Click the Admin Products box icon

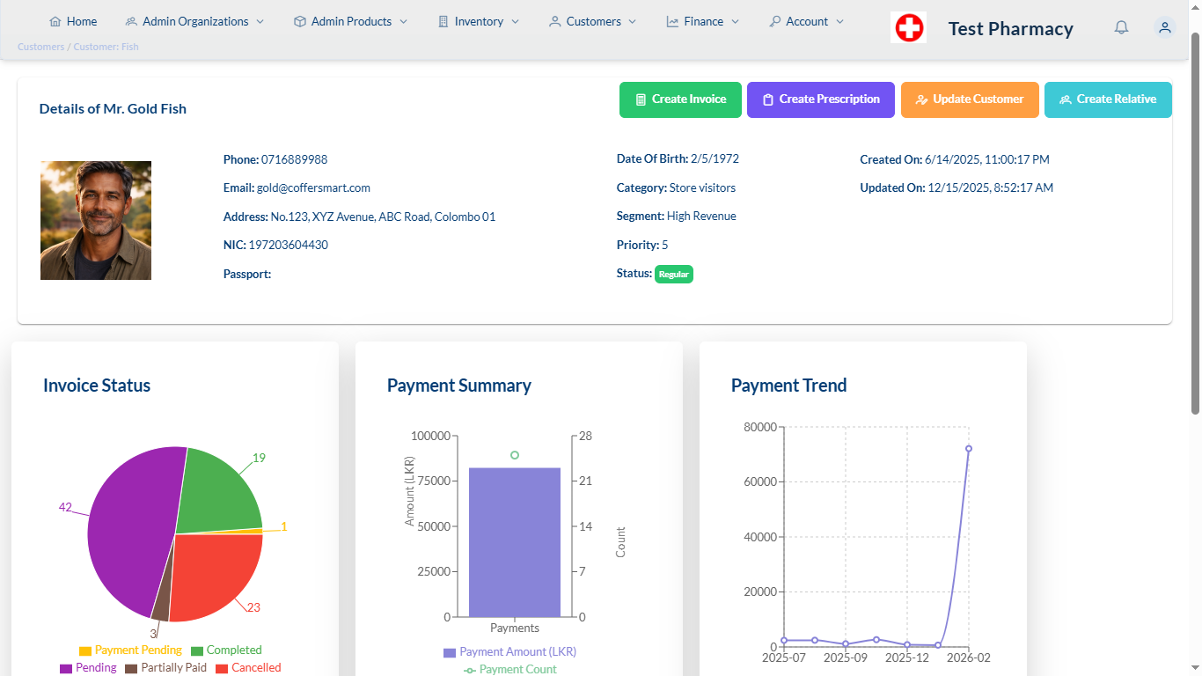click(x=300, y=21)
